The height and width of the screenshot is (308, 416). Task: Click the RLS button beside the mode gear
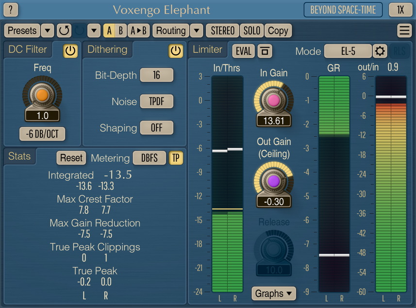399,51
